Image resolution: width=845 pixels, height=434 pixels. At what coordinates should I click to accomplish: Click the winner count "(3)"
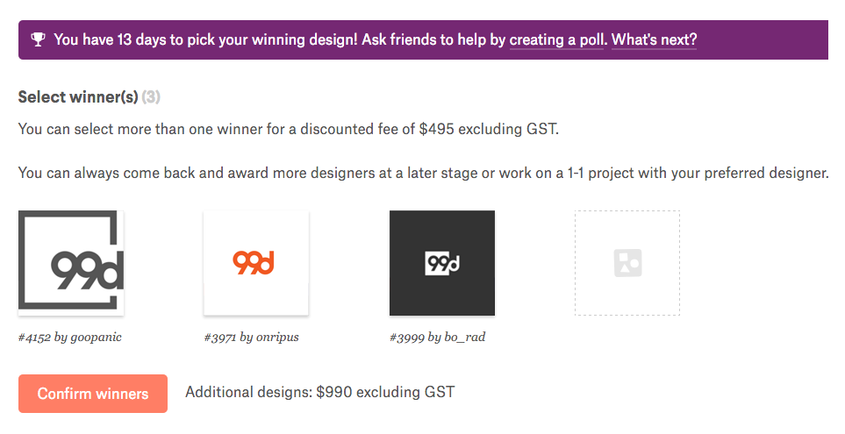pyautogui.click(x=151, y=96)
